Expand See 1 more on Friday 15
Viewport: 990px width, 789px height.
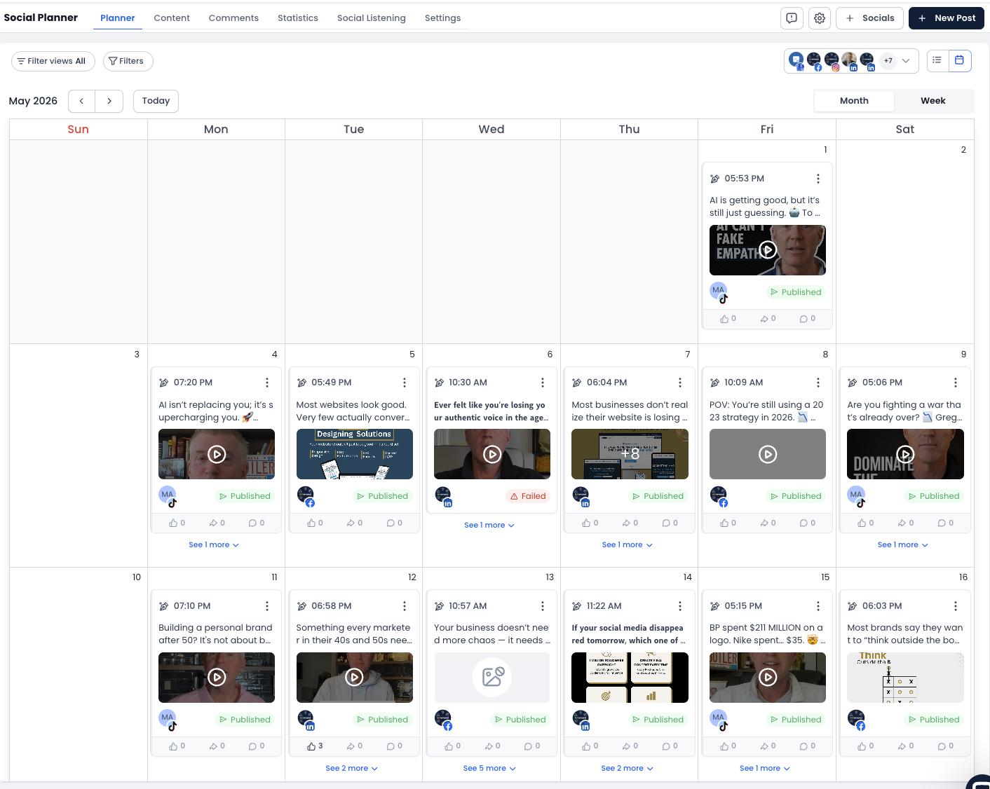[765, 768]
